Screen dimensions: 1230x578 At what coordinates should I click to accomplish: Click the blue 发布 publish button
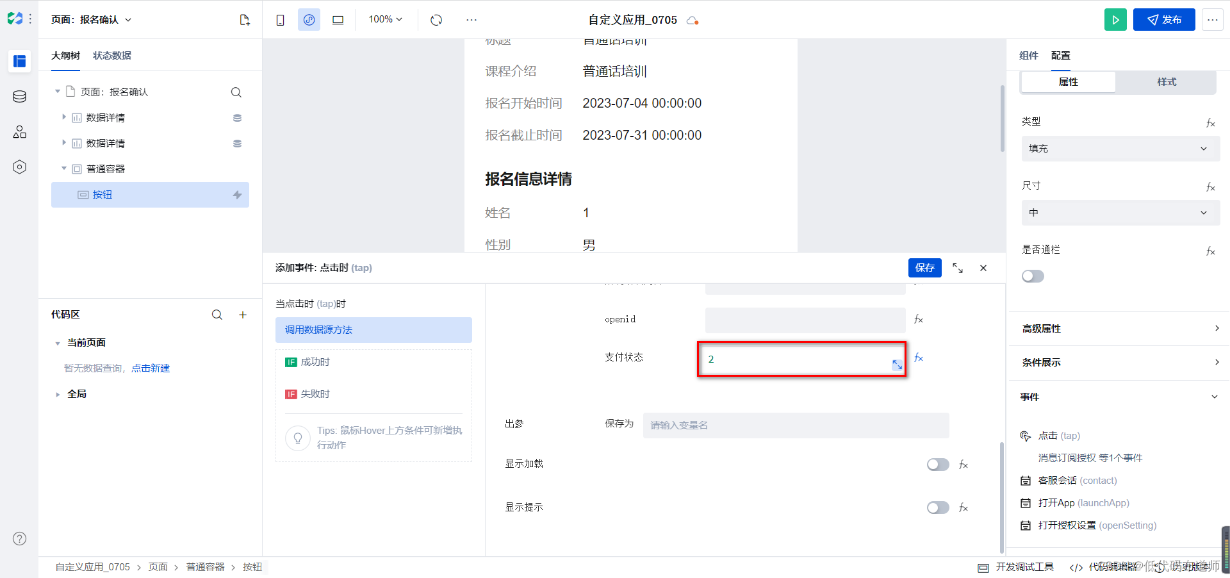1164,20
